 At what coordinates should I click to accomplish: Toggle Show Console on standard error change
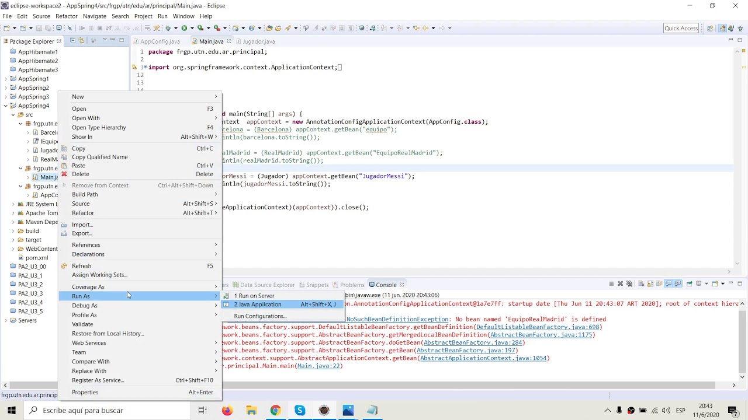click(x=678, y=284)
